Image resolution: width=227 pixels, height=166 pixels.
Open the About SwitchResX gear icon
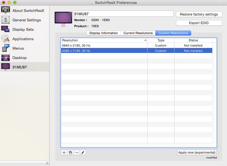point(6,10)
